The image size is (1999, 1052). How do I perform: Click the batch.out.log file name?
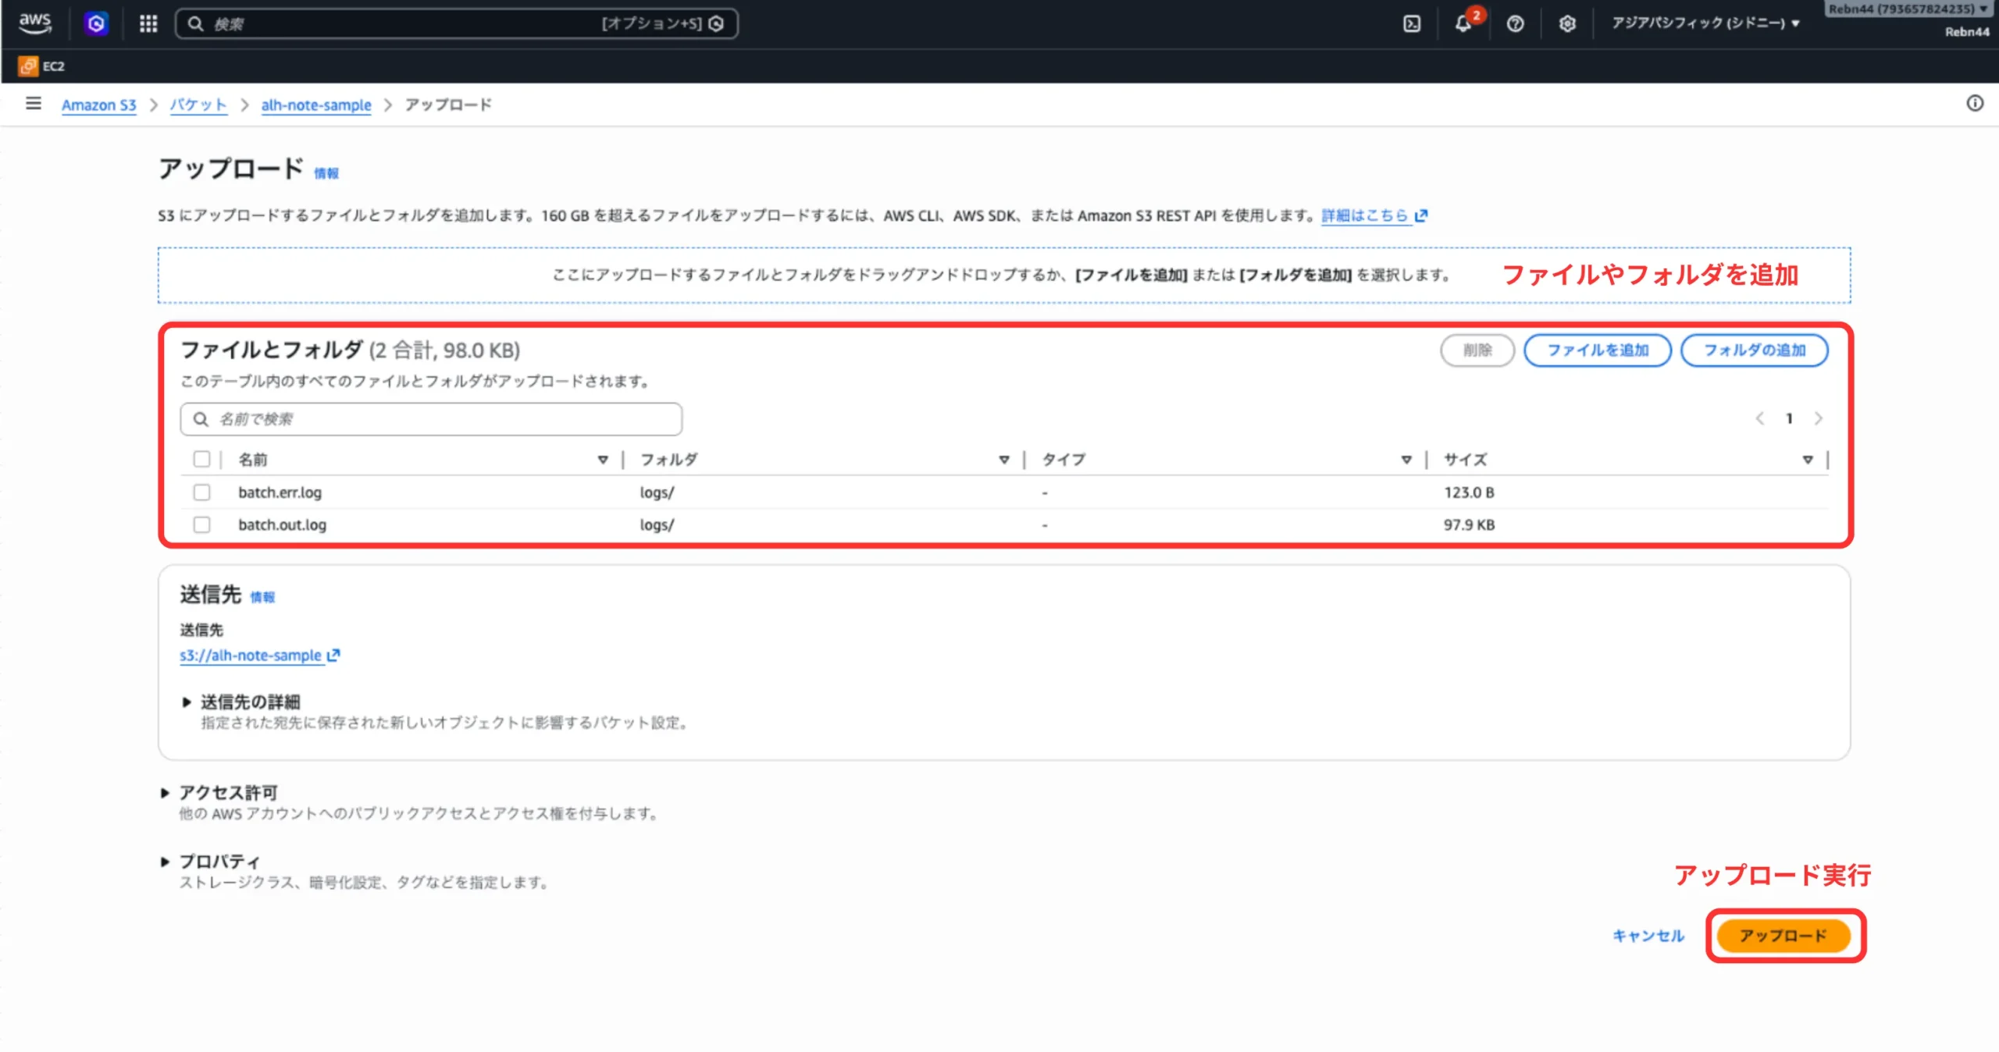coord(282,524)
